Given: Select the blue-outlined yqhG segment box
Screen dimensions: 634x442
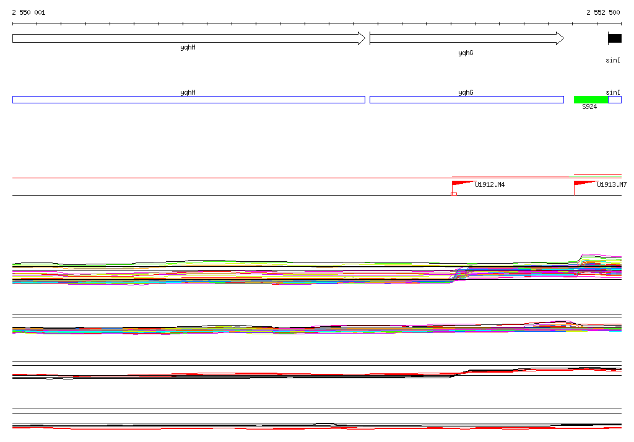Looking at the screenshot, I should coord(466,100).
